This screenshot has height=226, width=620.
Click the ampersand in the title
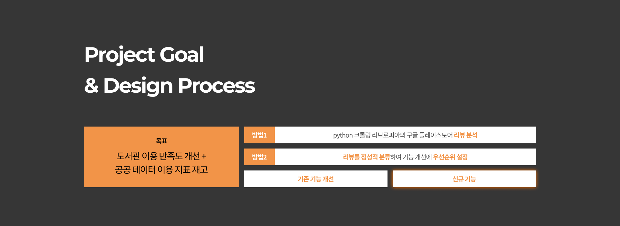91,86
